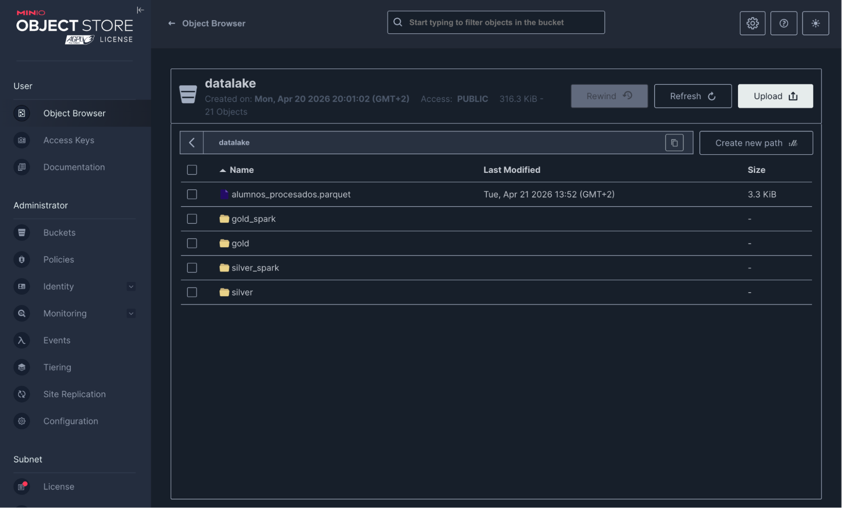
Task: Click the Rewind button
Action: click(609, 96)
